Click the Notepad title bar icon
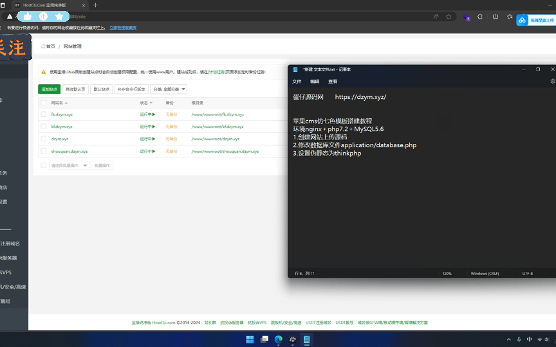This screenshot has width=556, height=347. pos(295,69)
